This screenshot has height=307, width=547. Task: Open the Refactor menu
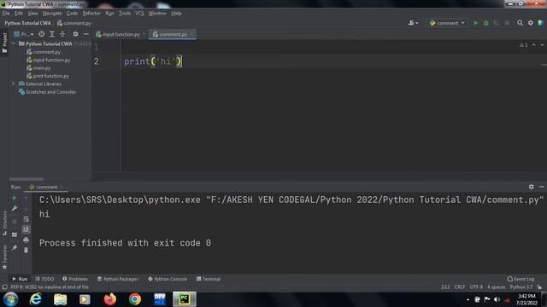[91, 14]
